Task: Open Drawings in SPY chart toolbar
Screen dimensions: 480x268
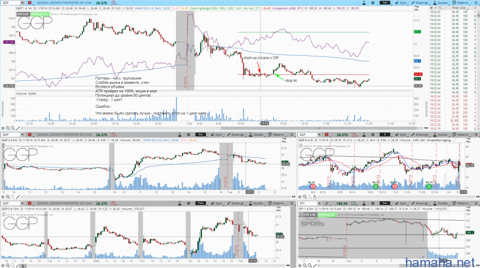Action: click(419, 203)
